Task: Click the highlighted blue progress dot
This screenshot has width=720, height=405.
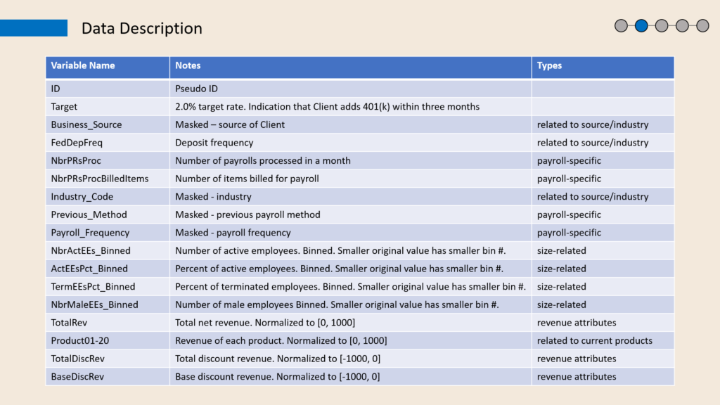Action: click(641, 26)
